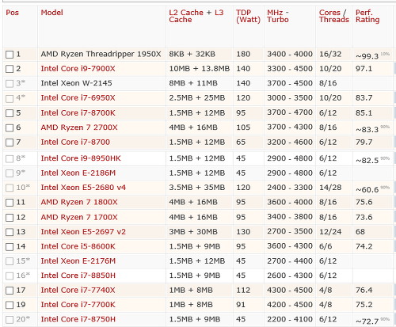Open the Intel Core i7-8850H link
This screenshot has height=327, width=396.
coord(78,276)
